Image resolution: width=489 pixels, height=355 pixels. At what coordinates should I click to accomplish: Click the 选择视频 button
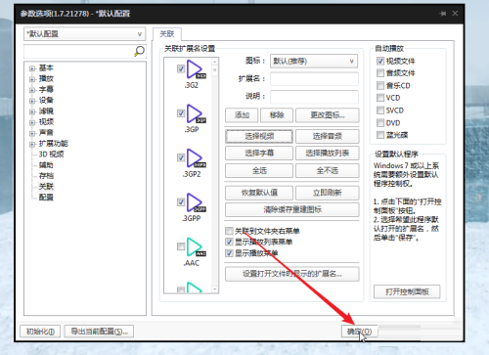pyautogui.click(x=259, y=136)
